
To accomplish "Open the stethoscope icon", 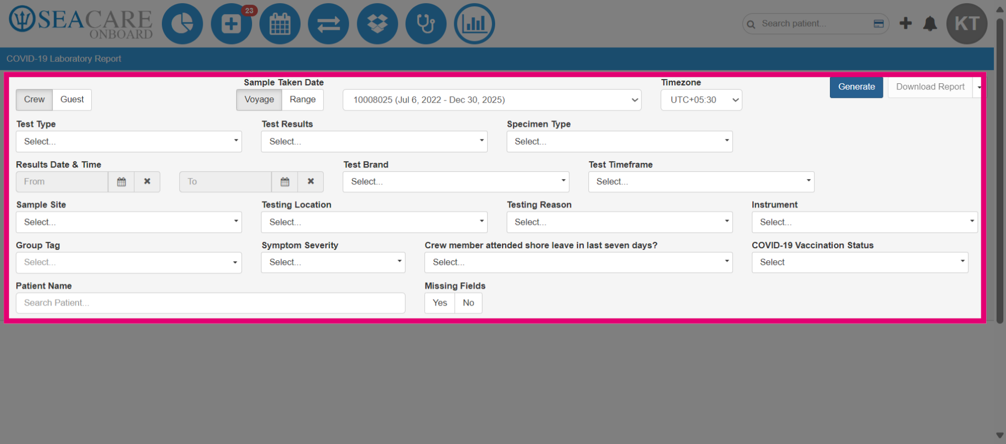I will pos(426,24).
